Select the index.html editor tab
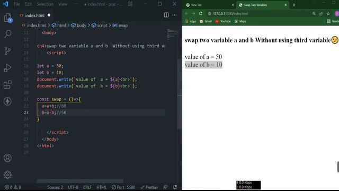Screen dimensions: 339x191 coord(34,15)
